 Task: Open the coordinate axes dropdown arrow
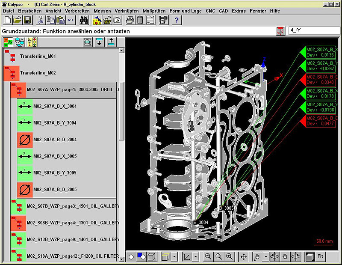click(196, 256)
